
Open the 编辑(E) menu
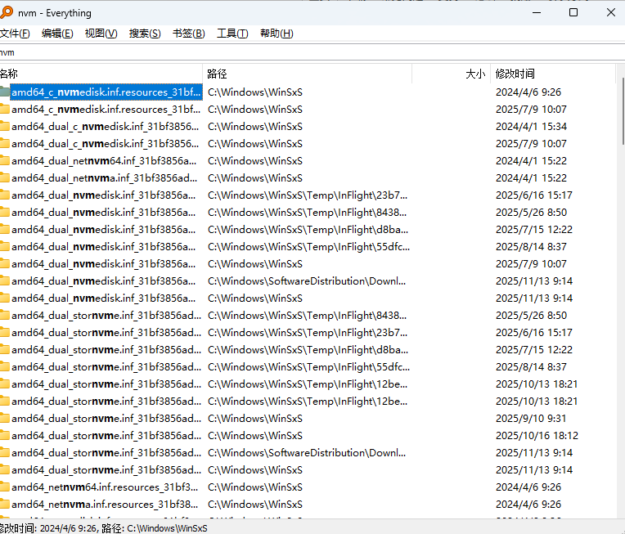(x=57, y=34)
